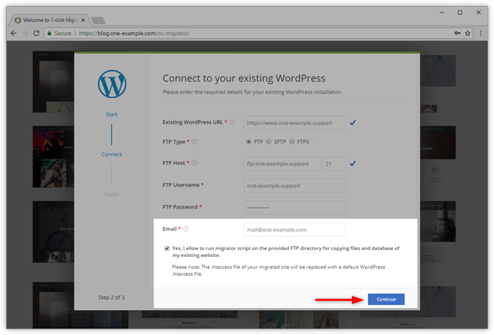The image size is (494, 335).
Task: Go to the Connect step
Action: point(112,154)
